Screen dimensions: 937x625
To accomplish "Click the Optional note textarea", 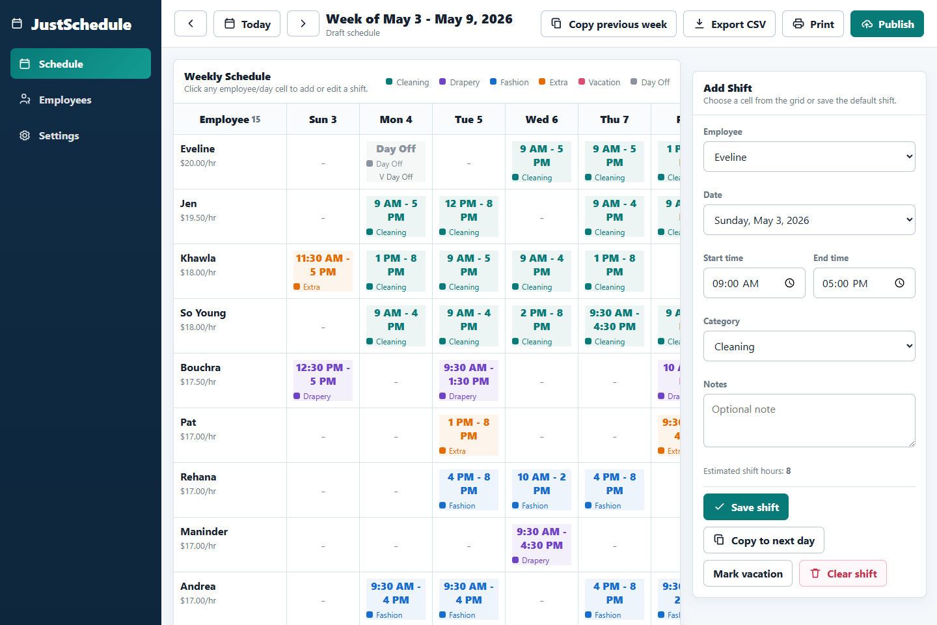I will [x=809, y=421].
